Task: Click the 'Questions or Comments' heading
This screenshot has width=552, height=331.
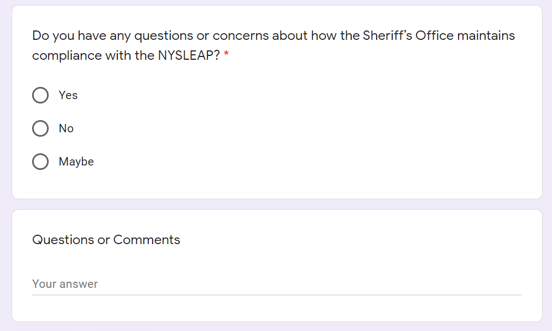Action: pyautogui.click(x=106, y=240)
